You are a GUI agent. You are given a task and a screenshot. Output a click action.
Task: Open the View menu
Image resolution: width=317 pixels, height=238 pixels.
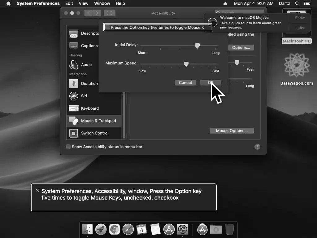(x=84, y=3)
